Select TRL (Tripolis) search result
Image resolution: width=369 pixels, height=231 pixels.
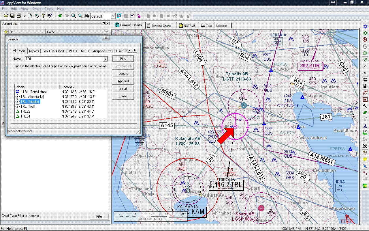tap(61, 101)
